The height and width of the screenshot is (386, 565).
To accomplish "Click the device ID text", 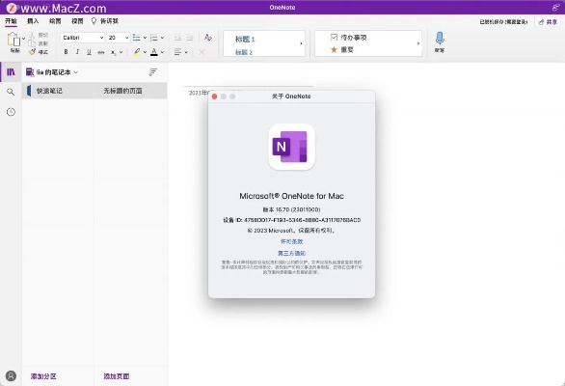I will [291, 220].
